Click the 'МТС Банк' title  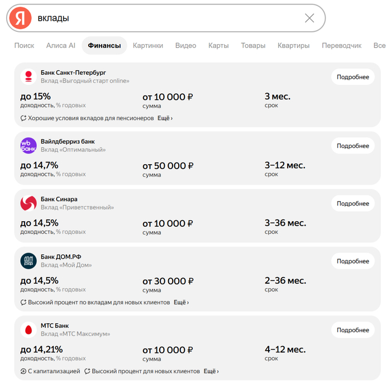point(55,326)
